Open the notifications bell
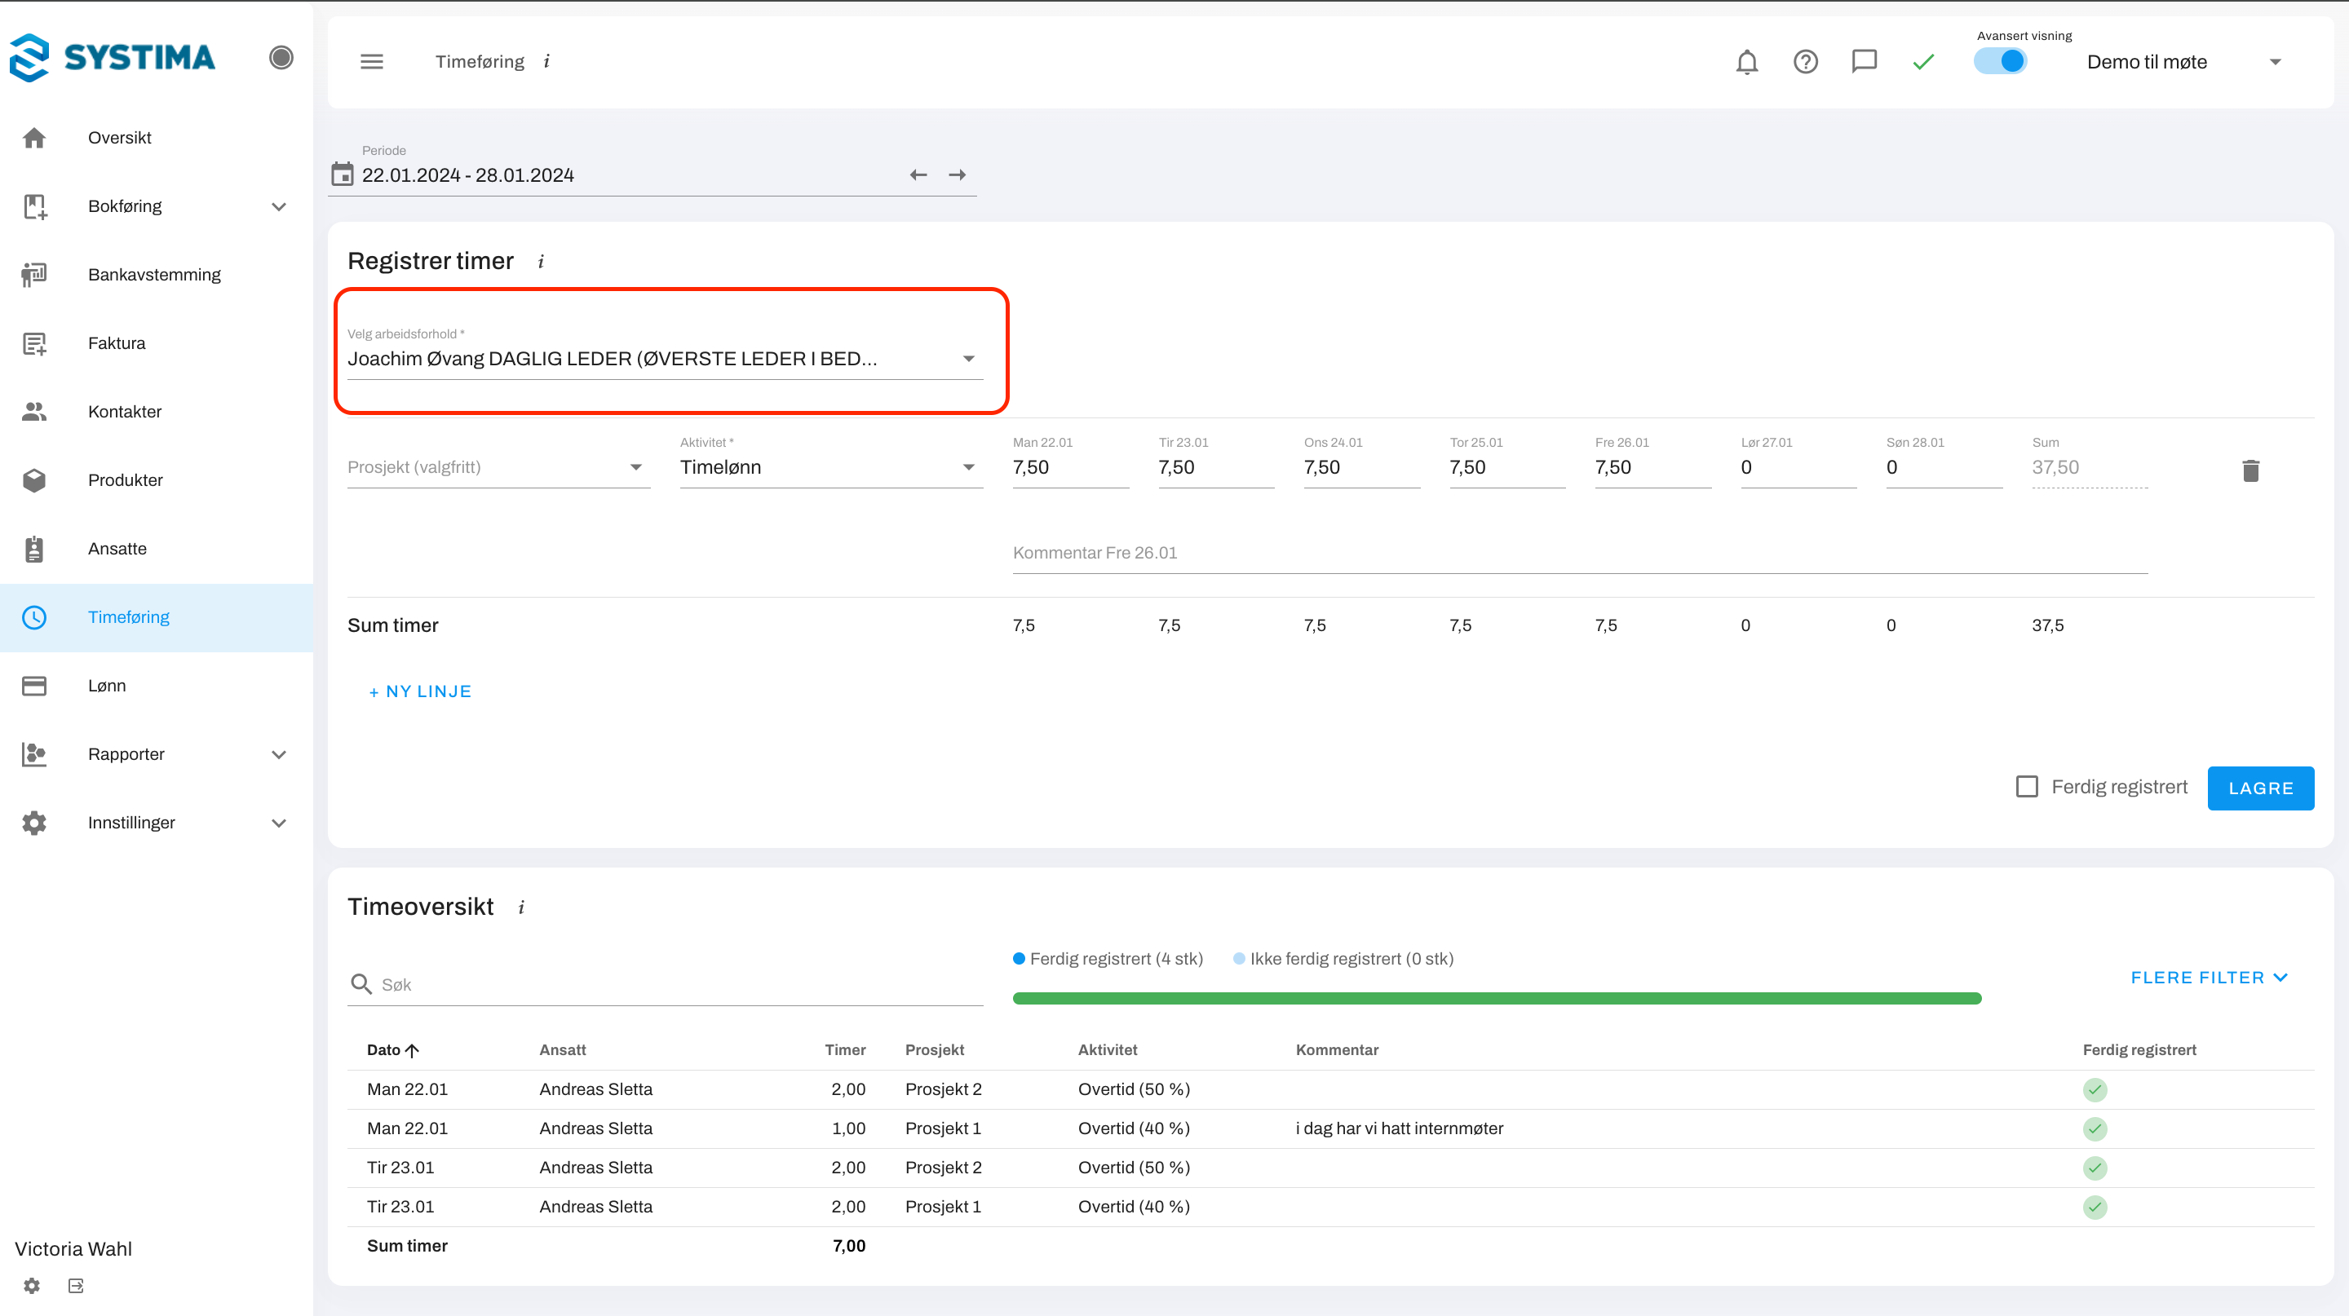This screenshot has width=2349, height=1316. click(1746, 62)
